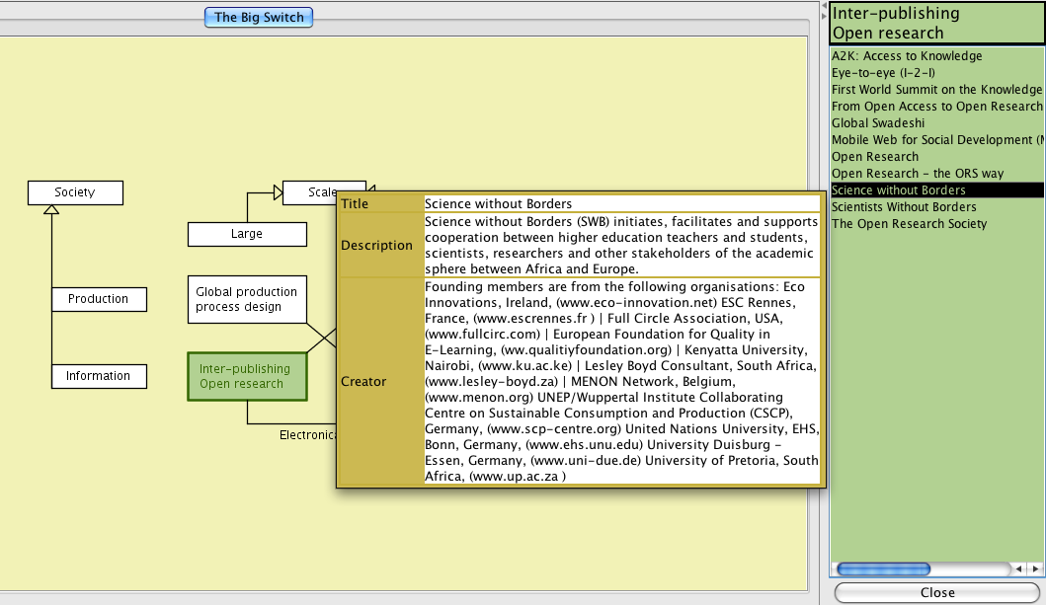Open The Open Research Society entry
The height and width of the screenshot is (605, 1046).
[909, 224]
